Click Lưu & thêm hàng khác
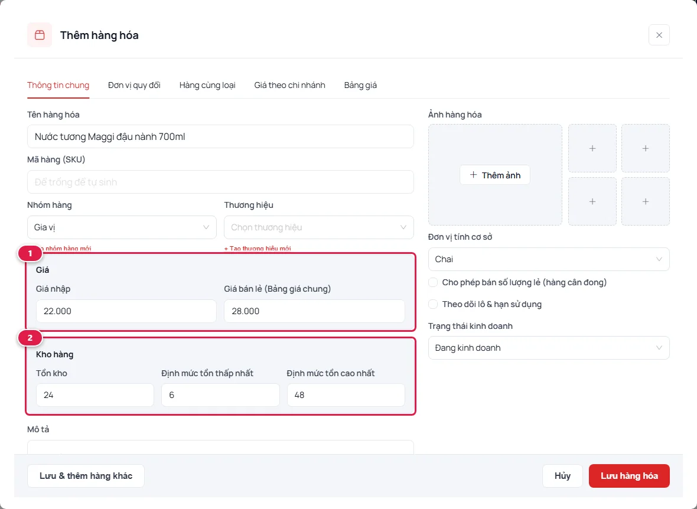Screen dimensions: 697x509 pyautogui.click(x=86, y=476)
